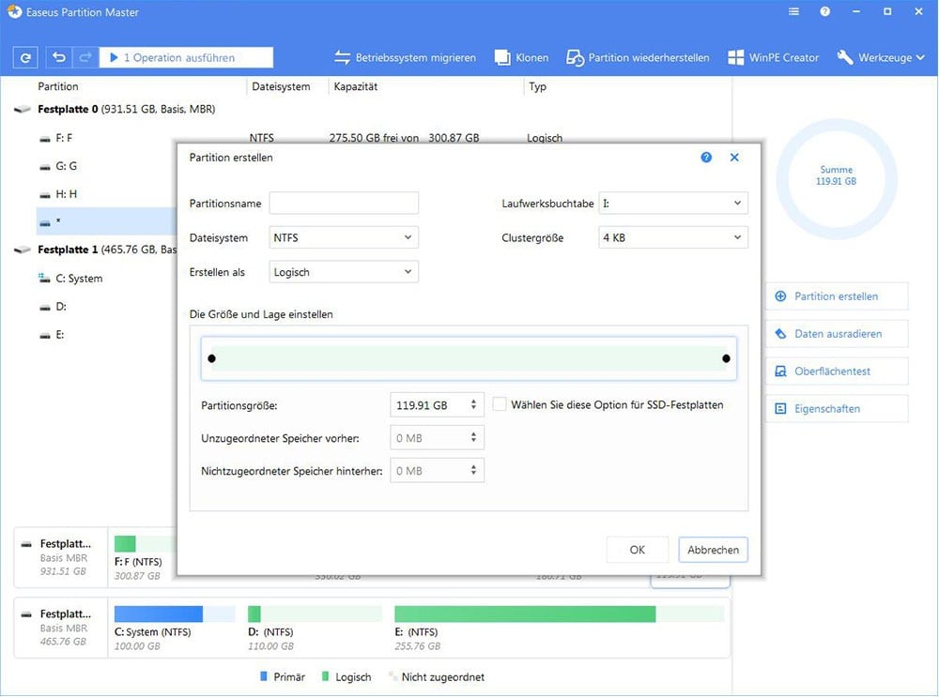Click the Partitionsgröße spinner arrows

[473, 404]
